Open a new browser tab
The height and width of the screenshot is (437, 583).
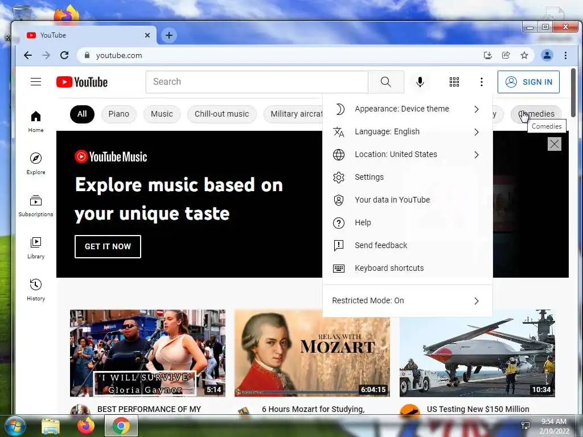[x=169, y=35]
